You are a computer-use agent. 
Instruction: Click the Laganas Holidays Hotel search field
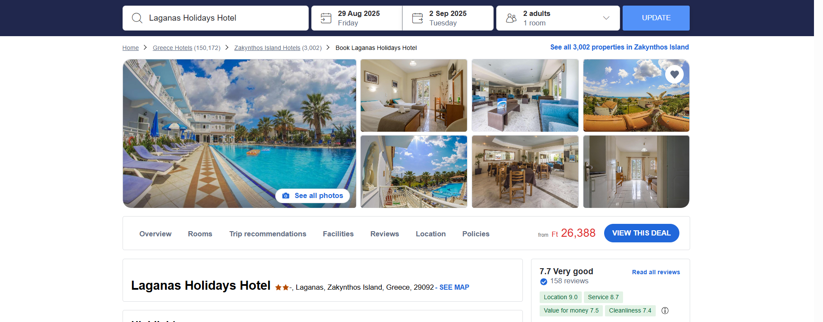215,18
